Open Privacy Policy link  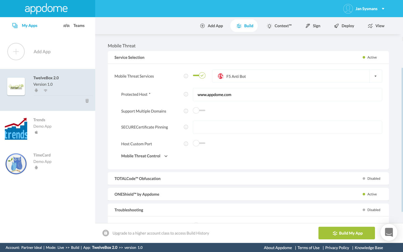coord(337,248)
